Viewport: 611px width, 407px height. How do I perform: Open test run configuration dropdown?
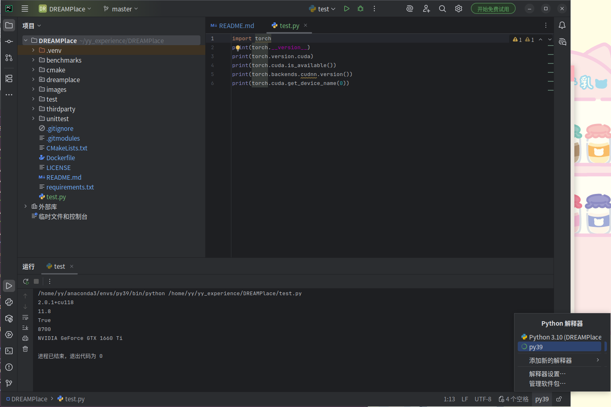[322, 9]
